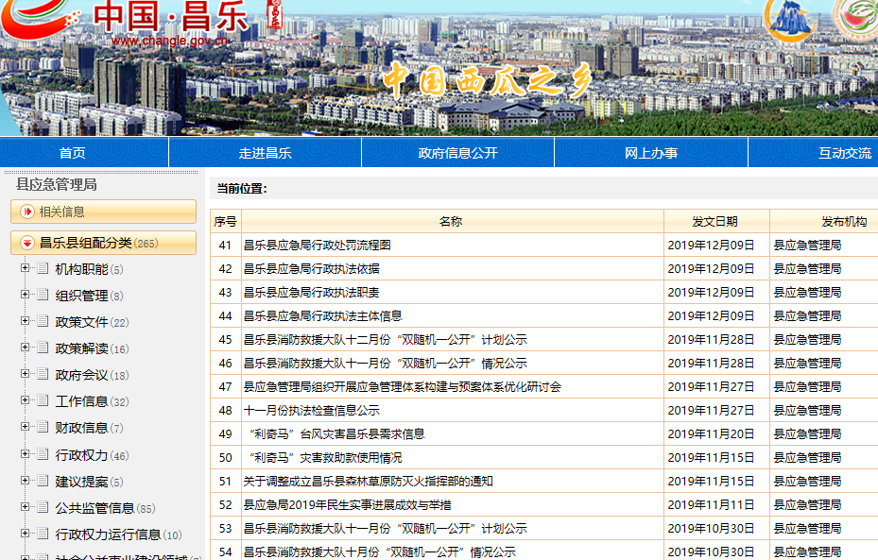Screen dimensions: 878x560
Task: Click the document icon next to 财政信息
Action: coord(43,428)
